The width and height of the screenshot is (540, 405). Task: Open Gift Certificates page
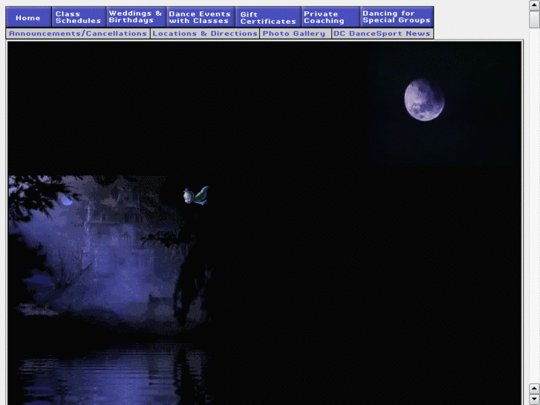pyautogui.click(x=268, y=17)
